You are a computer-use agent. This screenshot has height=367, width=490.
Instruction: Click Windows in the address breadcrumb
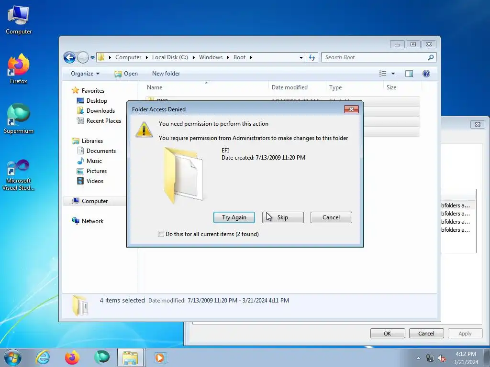point(211,57)
